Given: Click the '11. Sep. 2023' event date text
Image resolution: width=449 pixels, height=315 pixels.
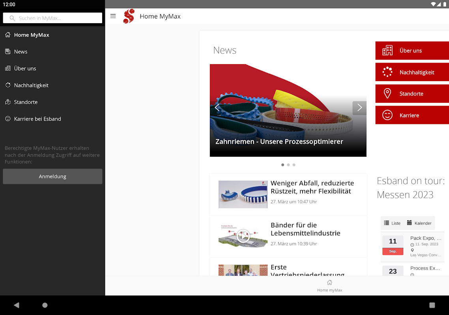Looking at the screenshot, I should pyautogui.click(x=427, y=244).
